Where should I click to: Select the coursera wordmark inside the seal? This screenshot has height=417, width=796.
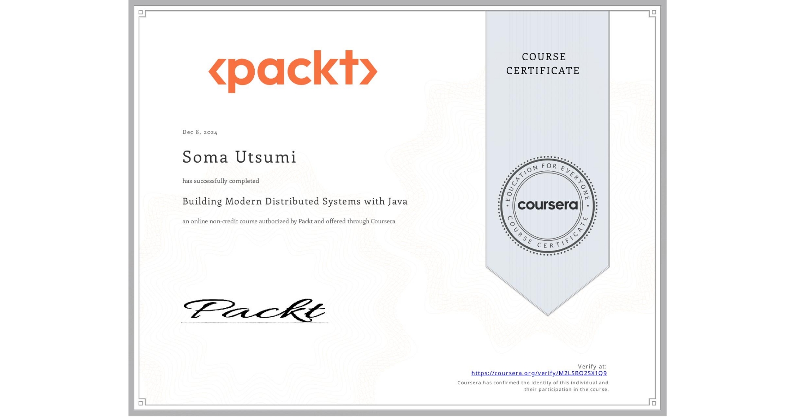pos(548,205)
